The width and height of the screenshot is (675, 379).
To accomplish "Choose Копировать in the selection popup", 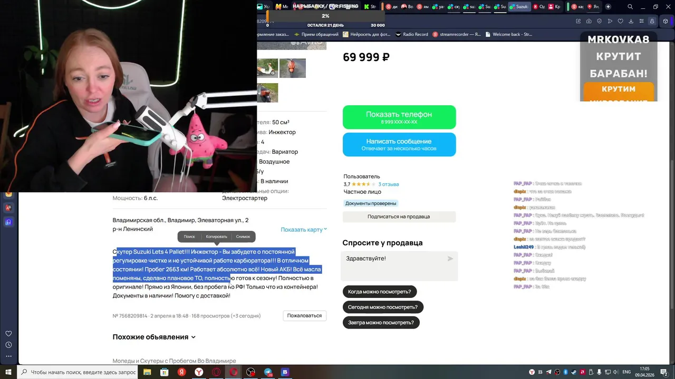I will [x=216, y=237].
